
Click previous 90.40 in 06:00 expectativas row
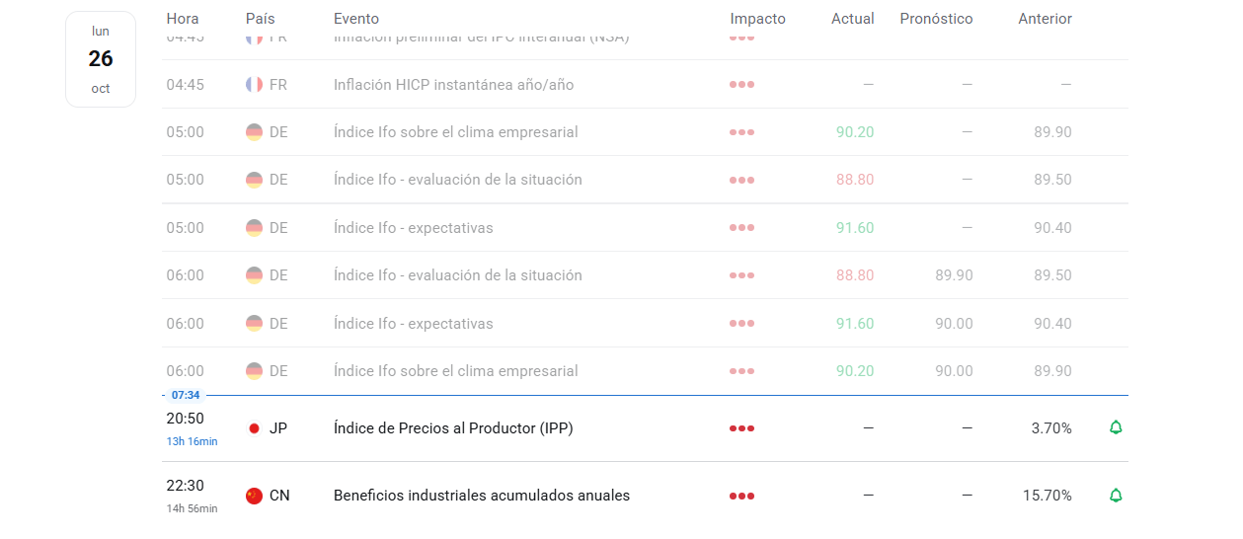(x=1052, y=324)
